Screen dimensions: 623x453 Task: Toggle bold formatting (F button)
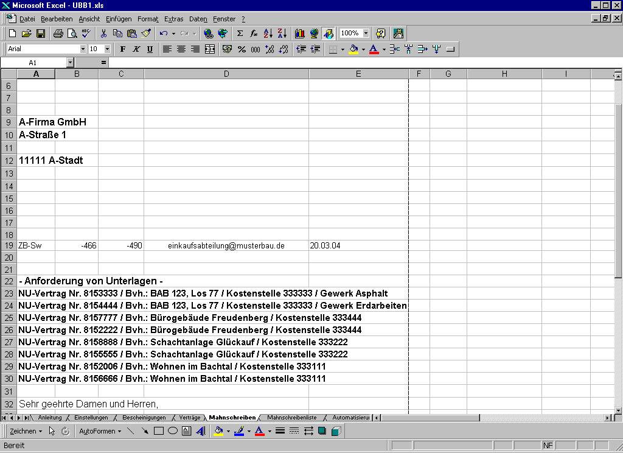[122, 49]
